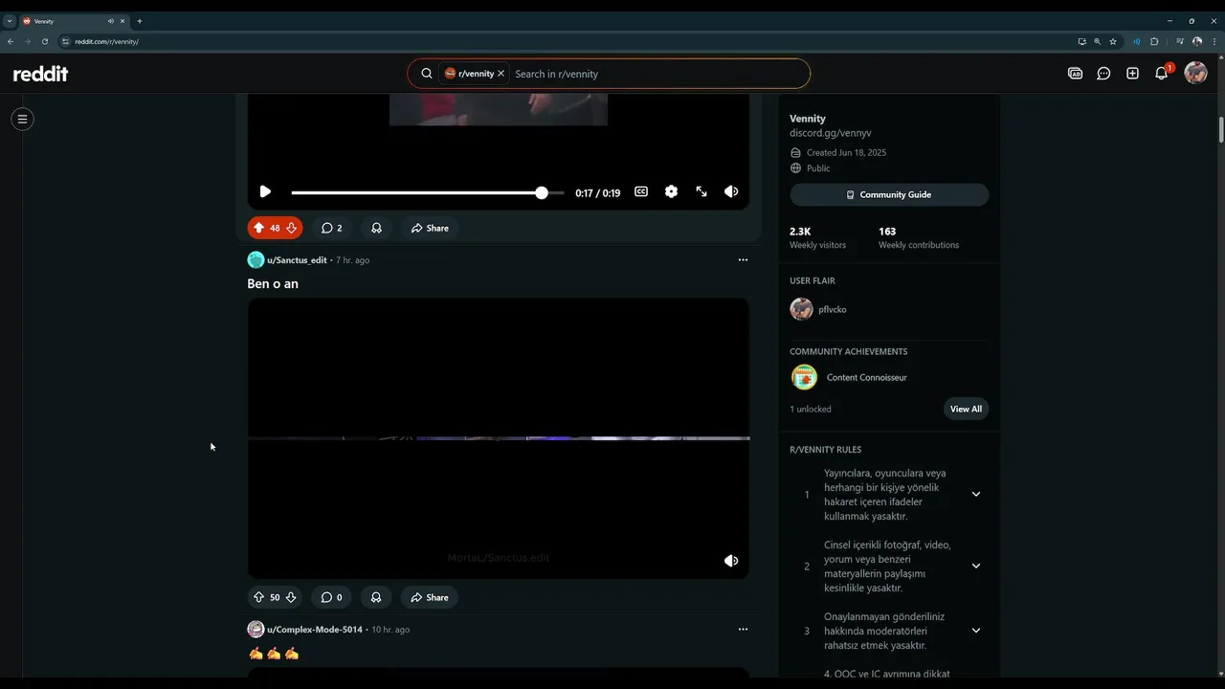Open options menu for Sanctus_edit post
The height and width of the screenshot is (689, 1225).
pos(743,259)
